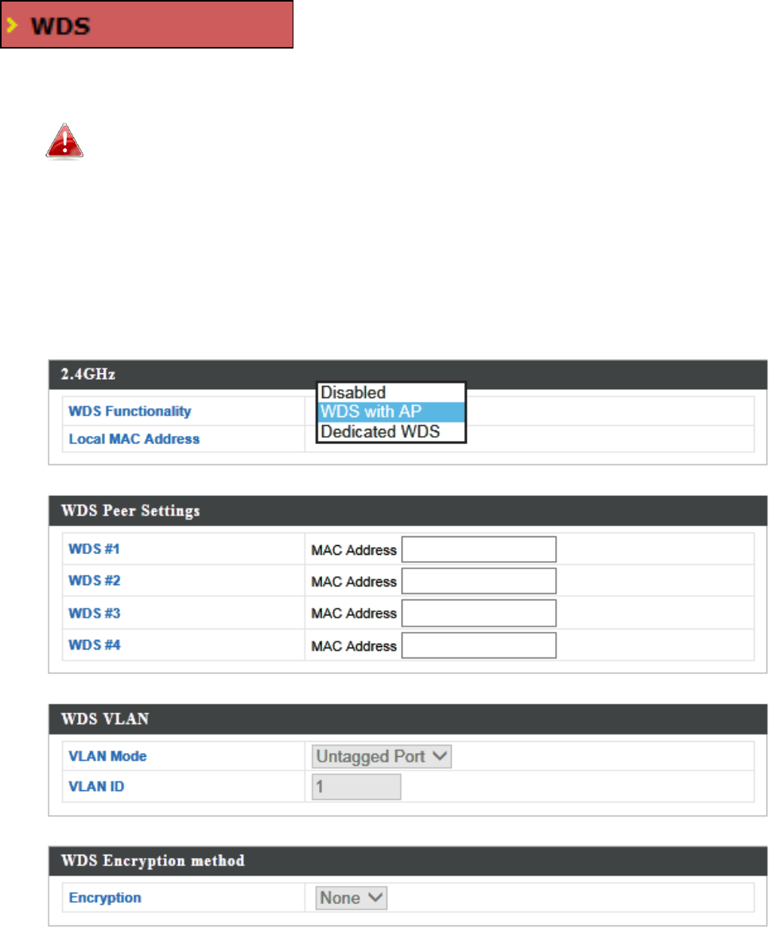Focus the WDS #3 MAC Address field
This screenshot has height=928, width=769.
[480, 613]
